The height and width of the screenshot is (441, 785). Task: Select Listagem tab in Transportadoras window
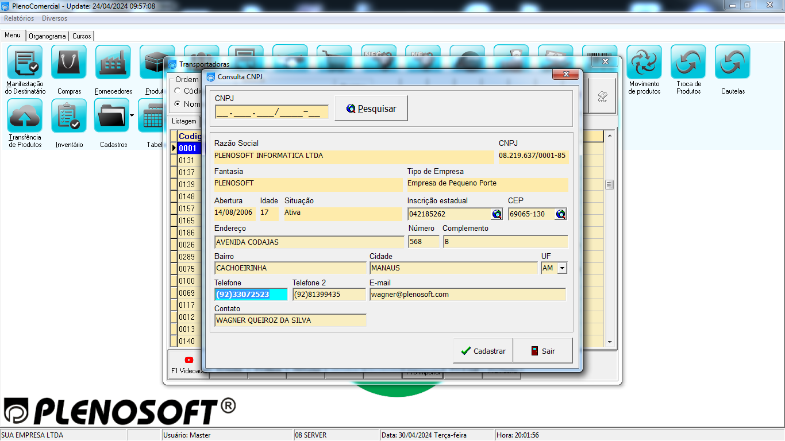(184, 121)
